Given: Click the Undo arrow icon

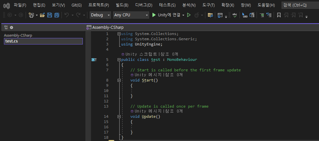Looking at the screenshot, I should click(x=66, y=15).
